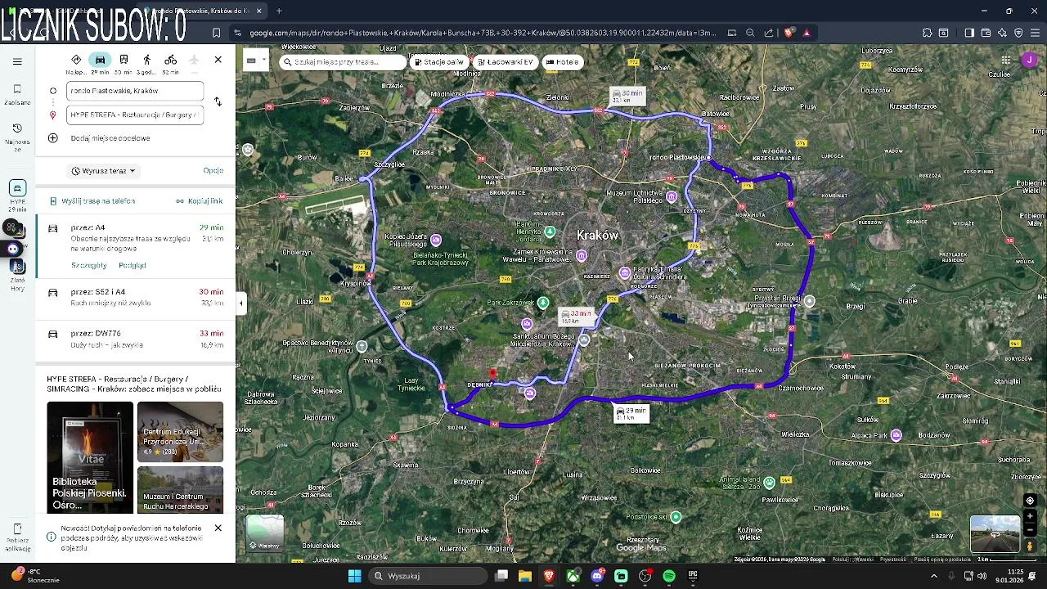Select public transit travel mode

click(x=124, y=60)
